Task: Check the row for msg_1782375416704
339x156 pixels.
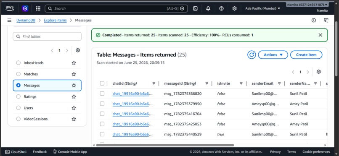Action: 102,114
